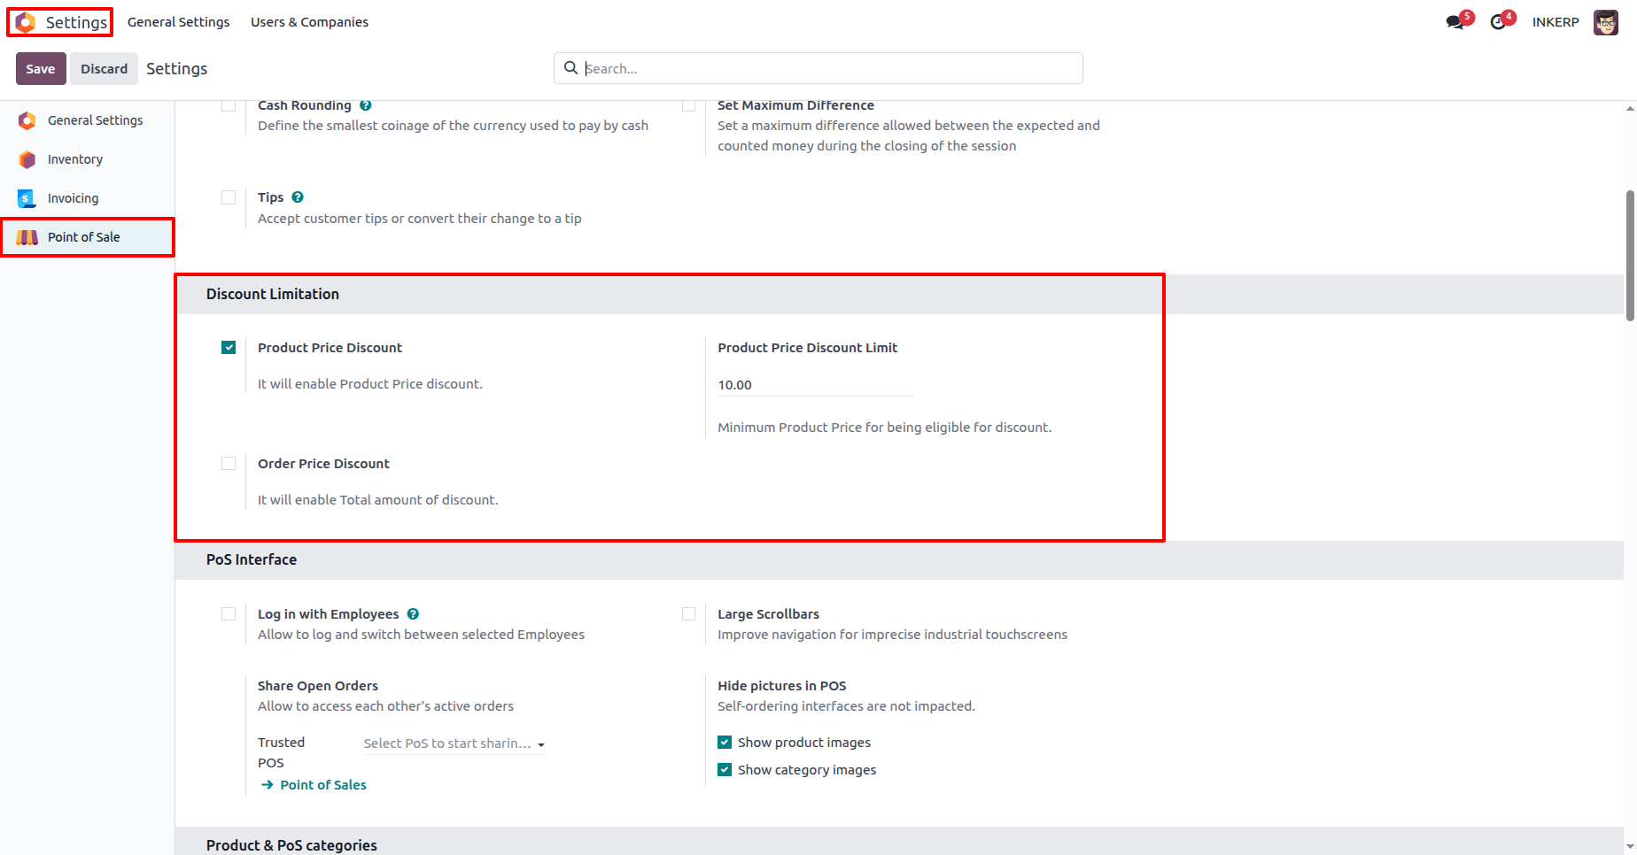
Task: Click the Odoo Settings app logo icon
Action: [26, 22]
